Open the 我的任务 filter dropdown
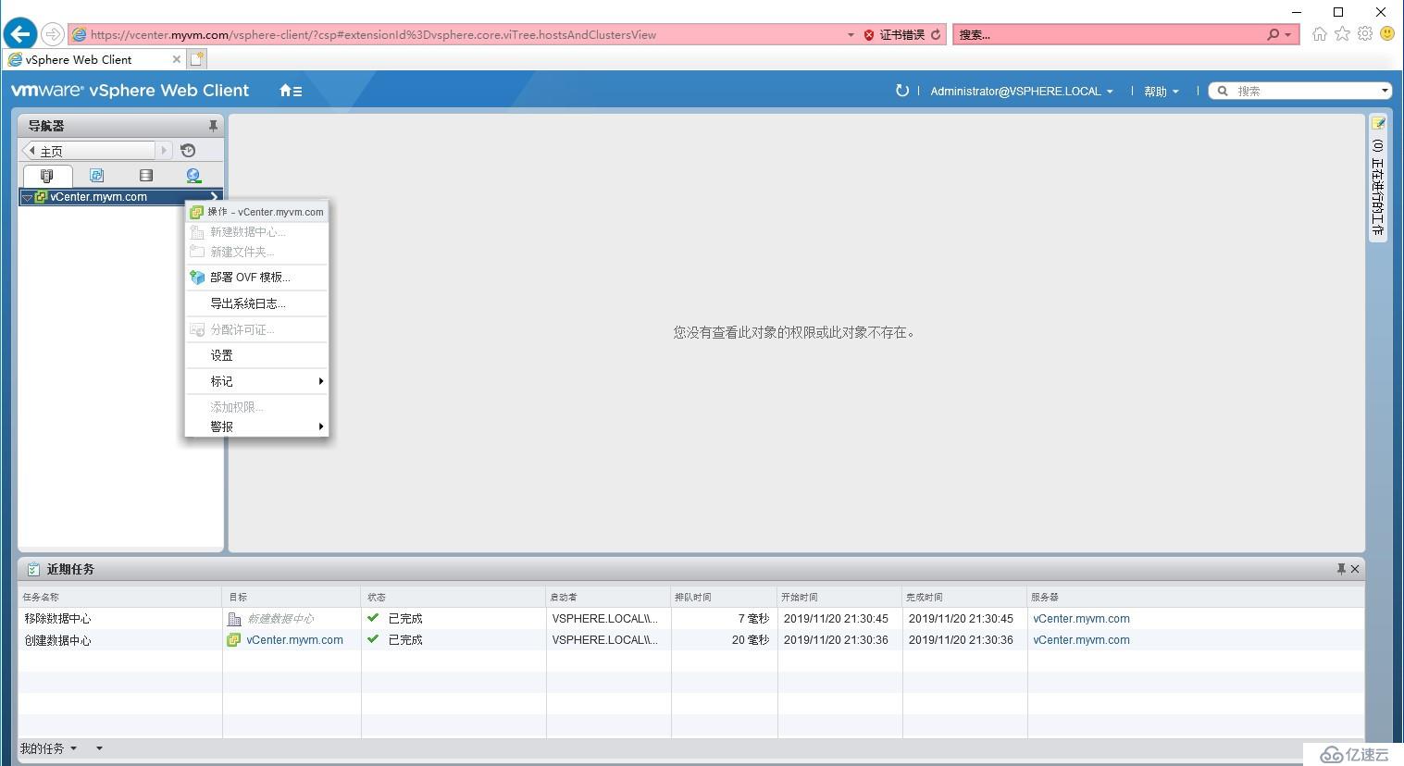Viewport: 1404px width, 766px height. (49, 748)
